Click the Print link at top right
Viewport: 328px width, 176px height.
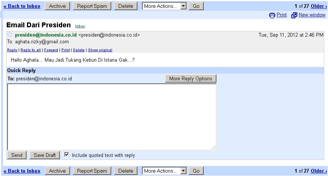click(282, 15)
